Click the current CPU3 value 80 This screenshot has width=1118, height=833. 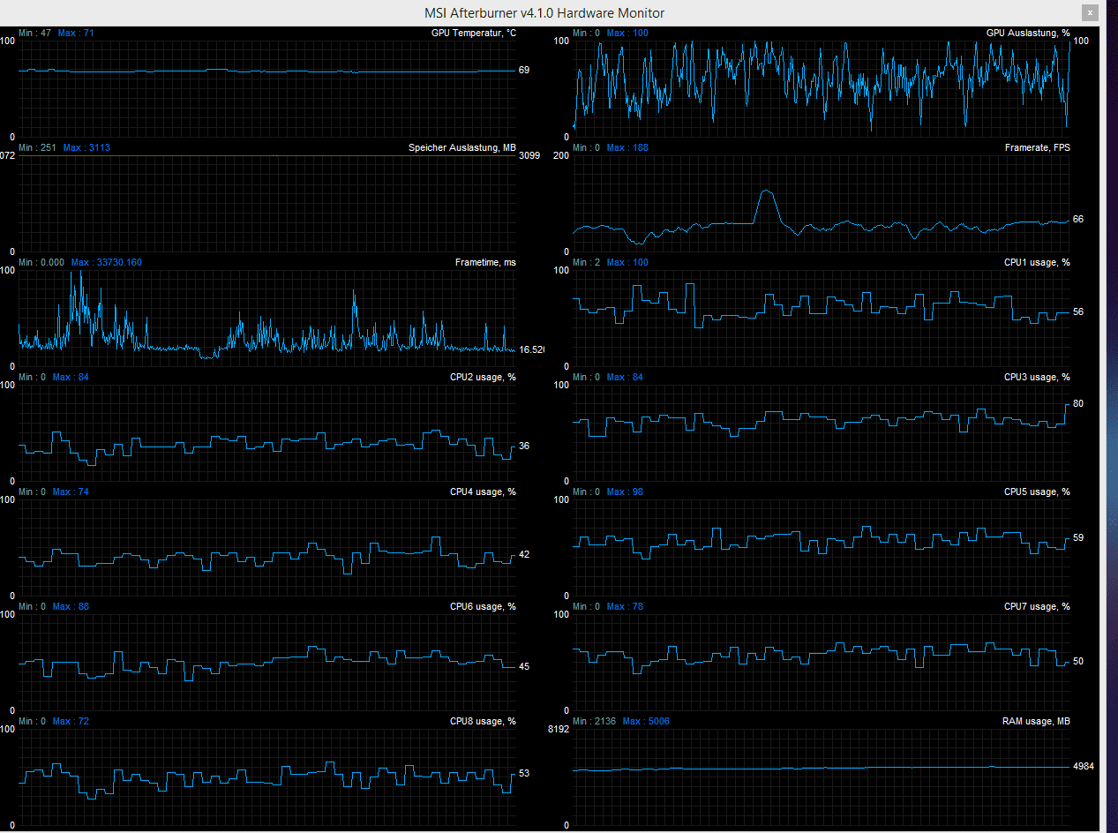pos(1078,403)
